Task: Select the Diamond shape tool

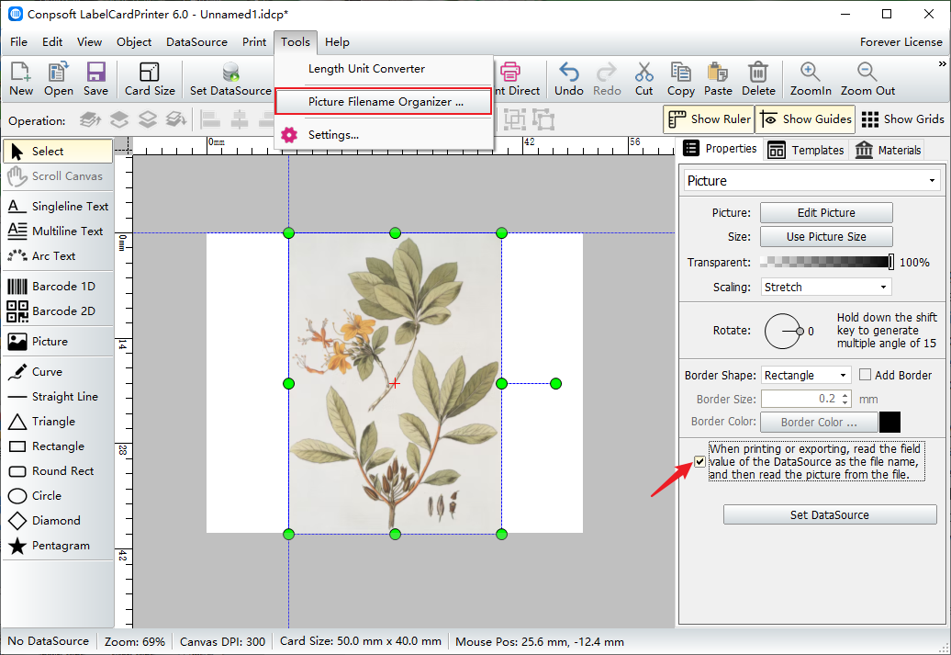Action: click(x=58, y=522)
